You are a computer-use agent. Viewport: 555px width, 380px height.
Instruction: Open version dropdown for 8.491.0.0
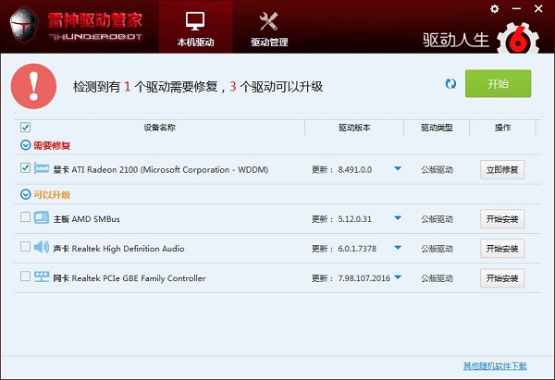point(398,169)
